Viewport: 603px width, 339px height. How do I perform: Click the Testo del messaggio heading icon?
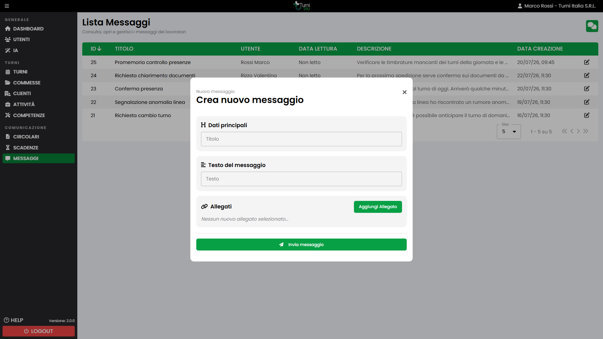coord(204,165)
